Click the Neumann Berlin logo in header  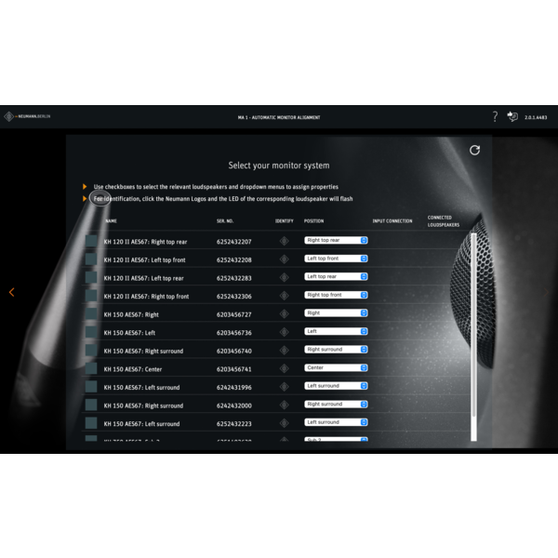[x=27, y=116]
